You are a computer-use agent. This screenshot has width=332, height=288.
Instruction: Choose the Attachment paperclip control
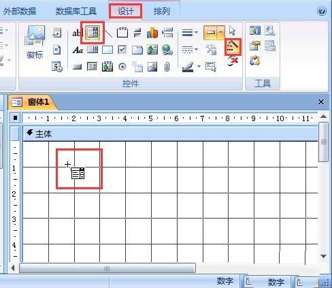click(x=167, y=67)
